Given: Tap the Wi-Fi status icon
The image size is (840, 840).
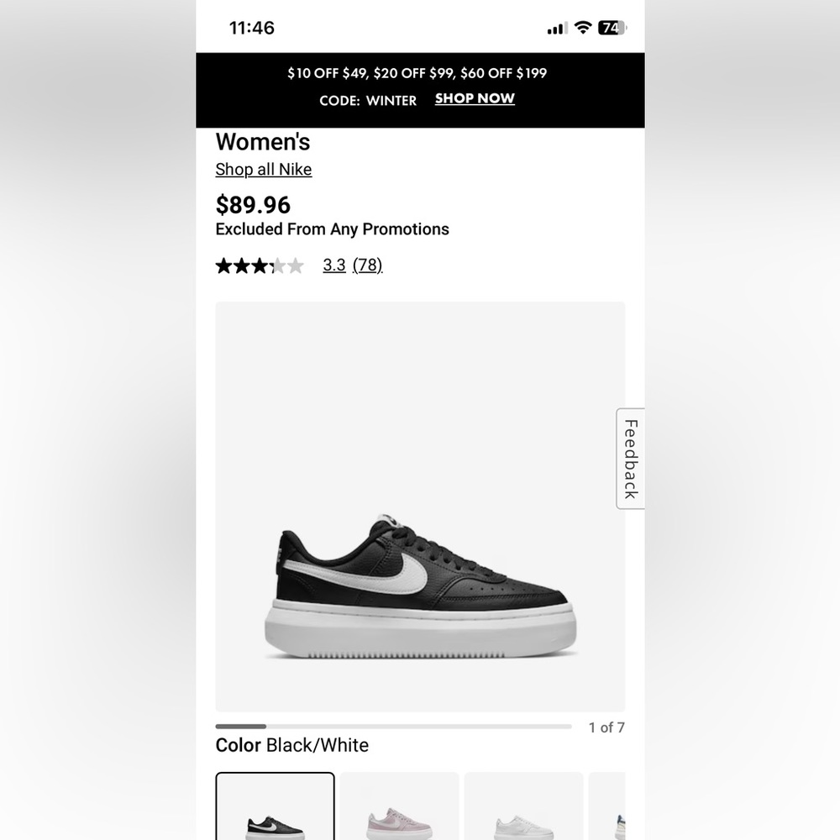Looking at the screenshot, I should pos(580,27).
